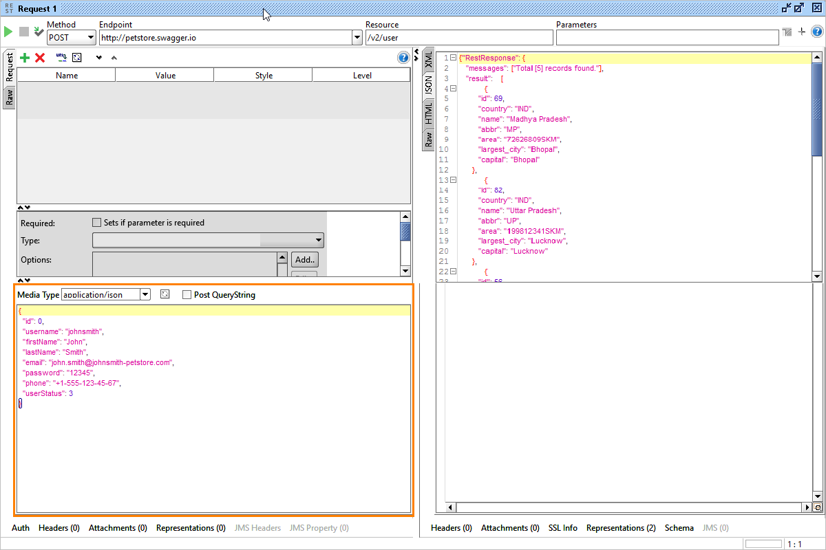Click the Add.. options button
826x550 pixels.
(304, 260)
